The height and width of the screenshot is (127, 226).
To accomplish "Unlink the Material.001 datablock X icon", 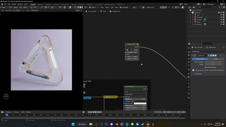I will click(x=166, y=7).
